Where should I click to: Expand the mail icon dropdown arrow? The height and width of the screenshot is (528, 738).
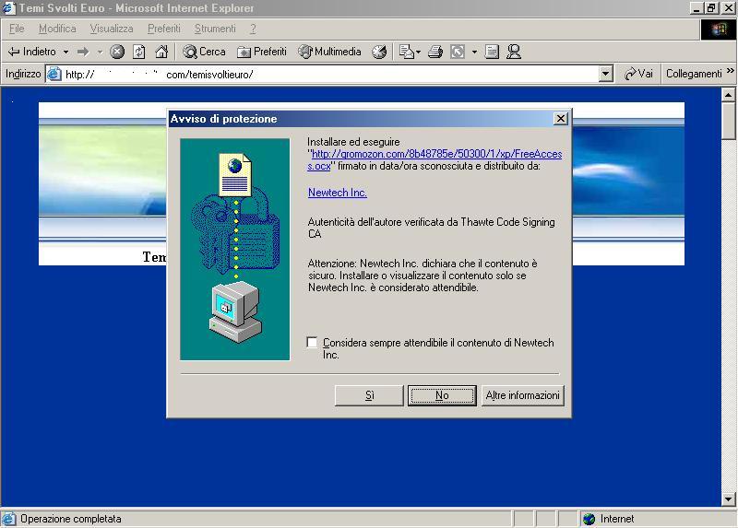tap(419, 52)
